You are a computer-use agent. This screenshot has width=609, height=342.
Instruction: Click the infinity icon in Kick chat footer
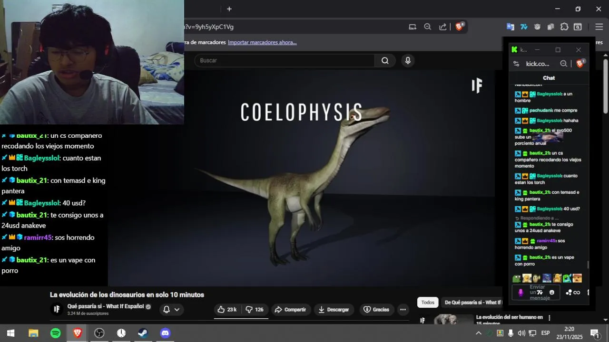[577, 293]
